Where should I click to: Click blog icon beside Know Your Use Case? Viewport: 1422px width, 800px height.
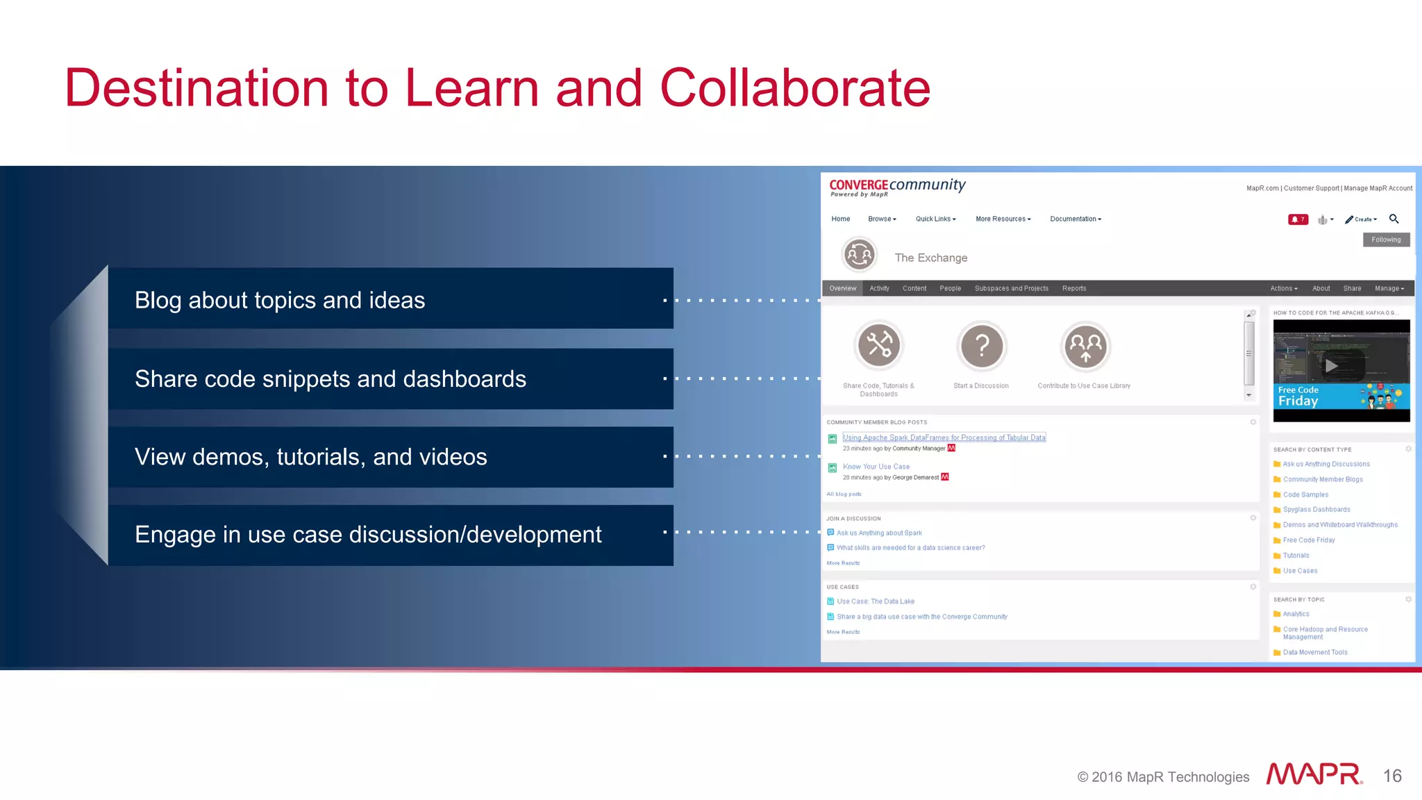[x=833, y=468]
